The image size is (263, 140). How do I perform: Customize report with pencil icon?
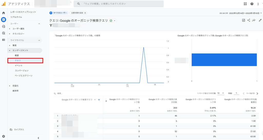click(x=260, y=20)
